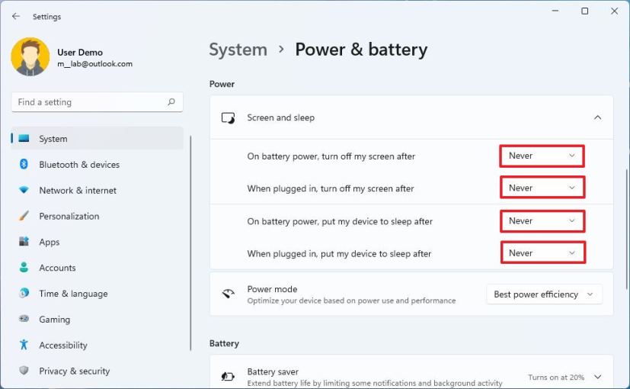Viewport: 630px width, 389px height.
Task: Open Network & internet settings
Action: tap(78, 191)
